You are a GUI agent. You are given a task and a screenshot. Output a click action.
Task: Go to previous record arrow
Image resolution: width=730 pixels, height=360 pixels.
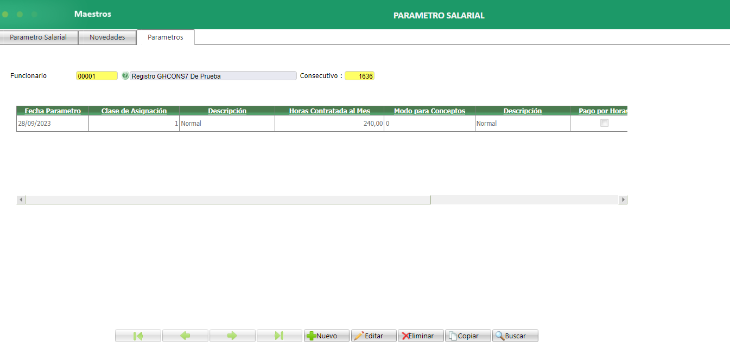[185, 336]
